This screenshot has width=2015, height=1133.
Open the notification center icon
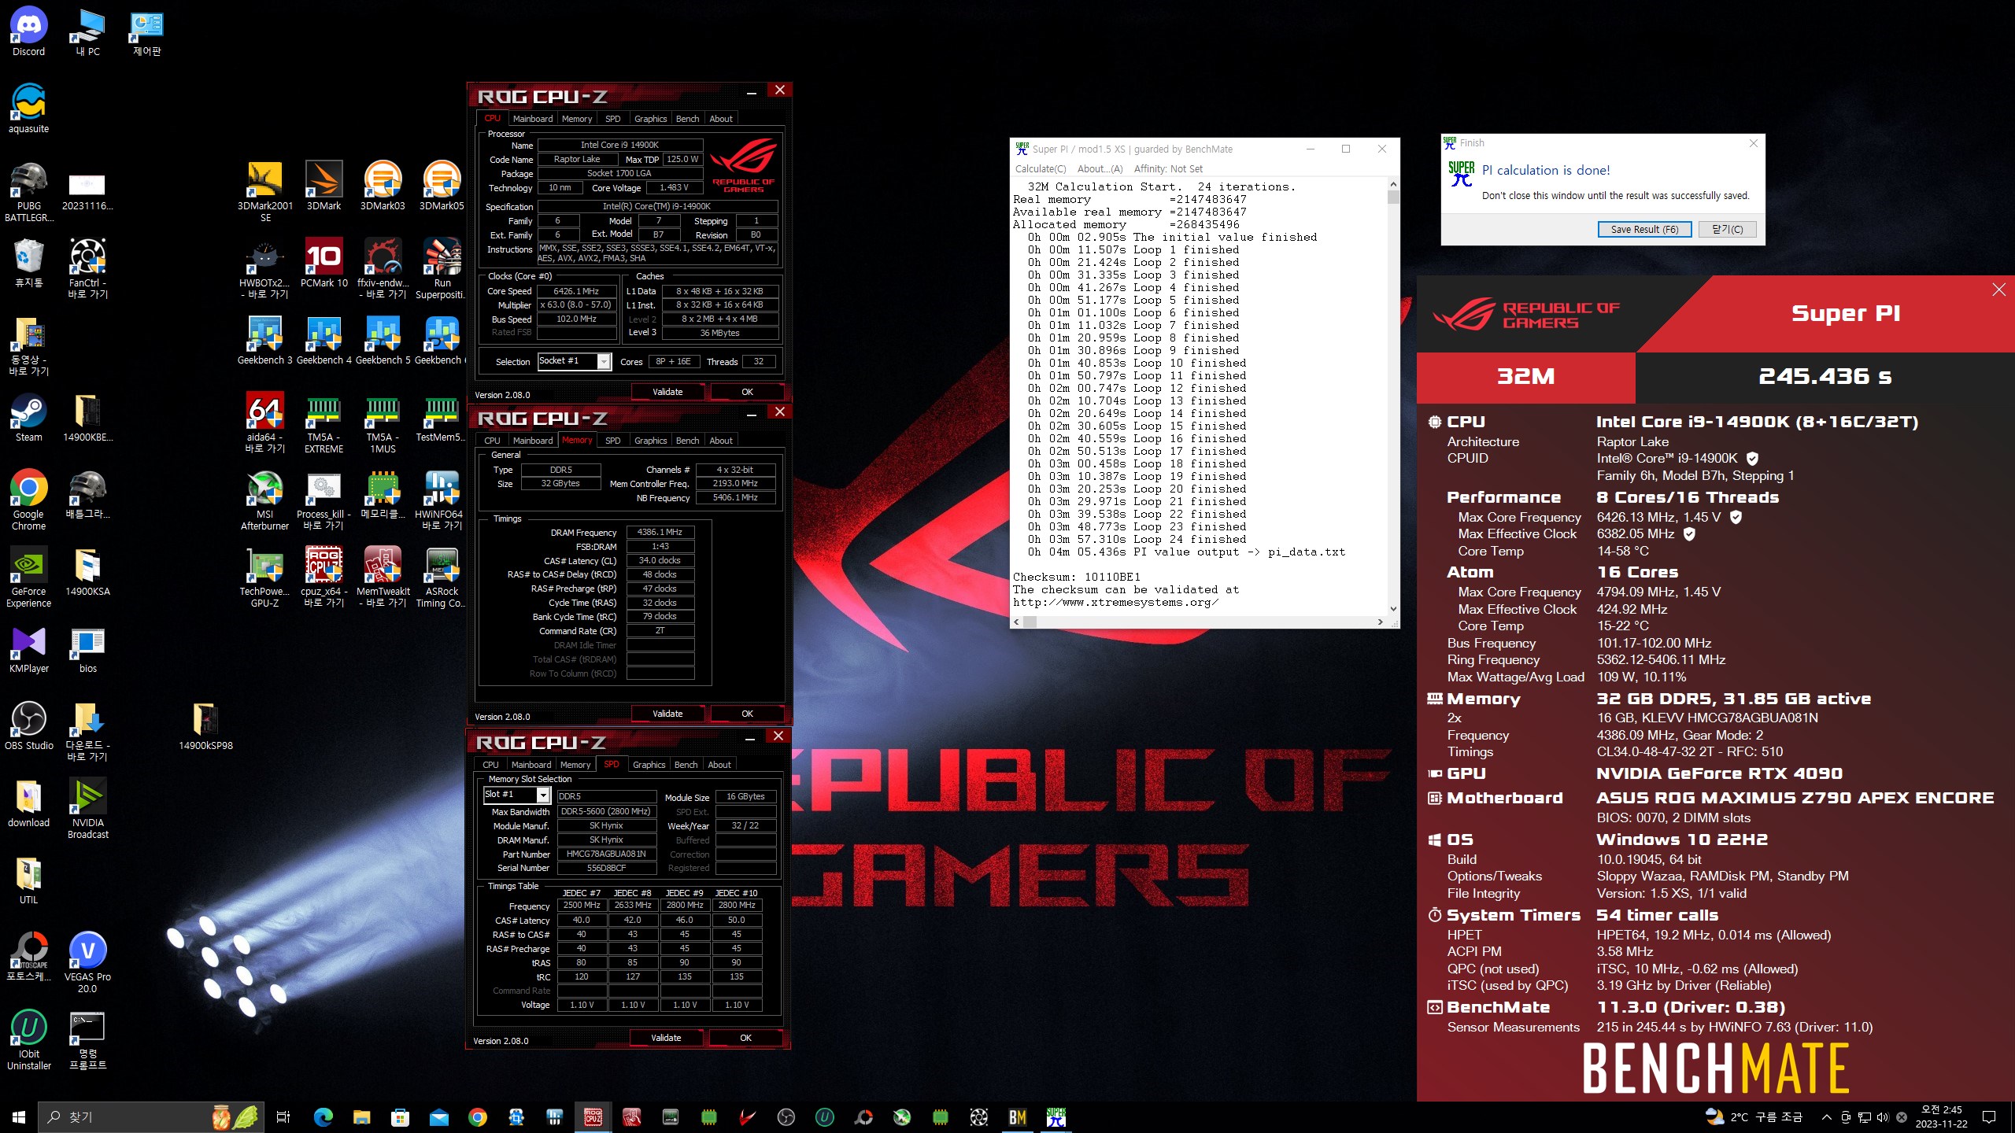[1989, 1116]
